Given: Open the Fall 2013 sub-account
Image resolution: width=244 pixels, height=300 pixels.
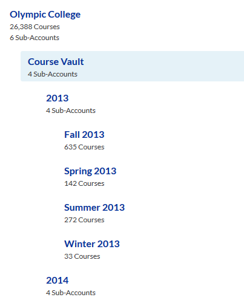Looking at the screenshot, I should pos(84,135).
